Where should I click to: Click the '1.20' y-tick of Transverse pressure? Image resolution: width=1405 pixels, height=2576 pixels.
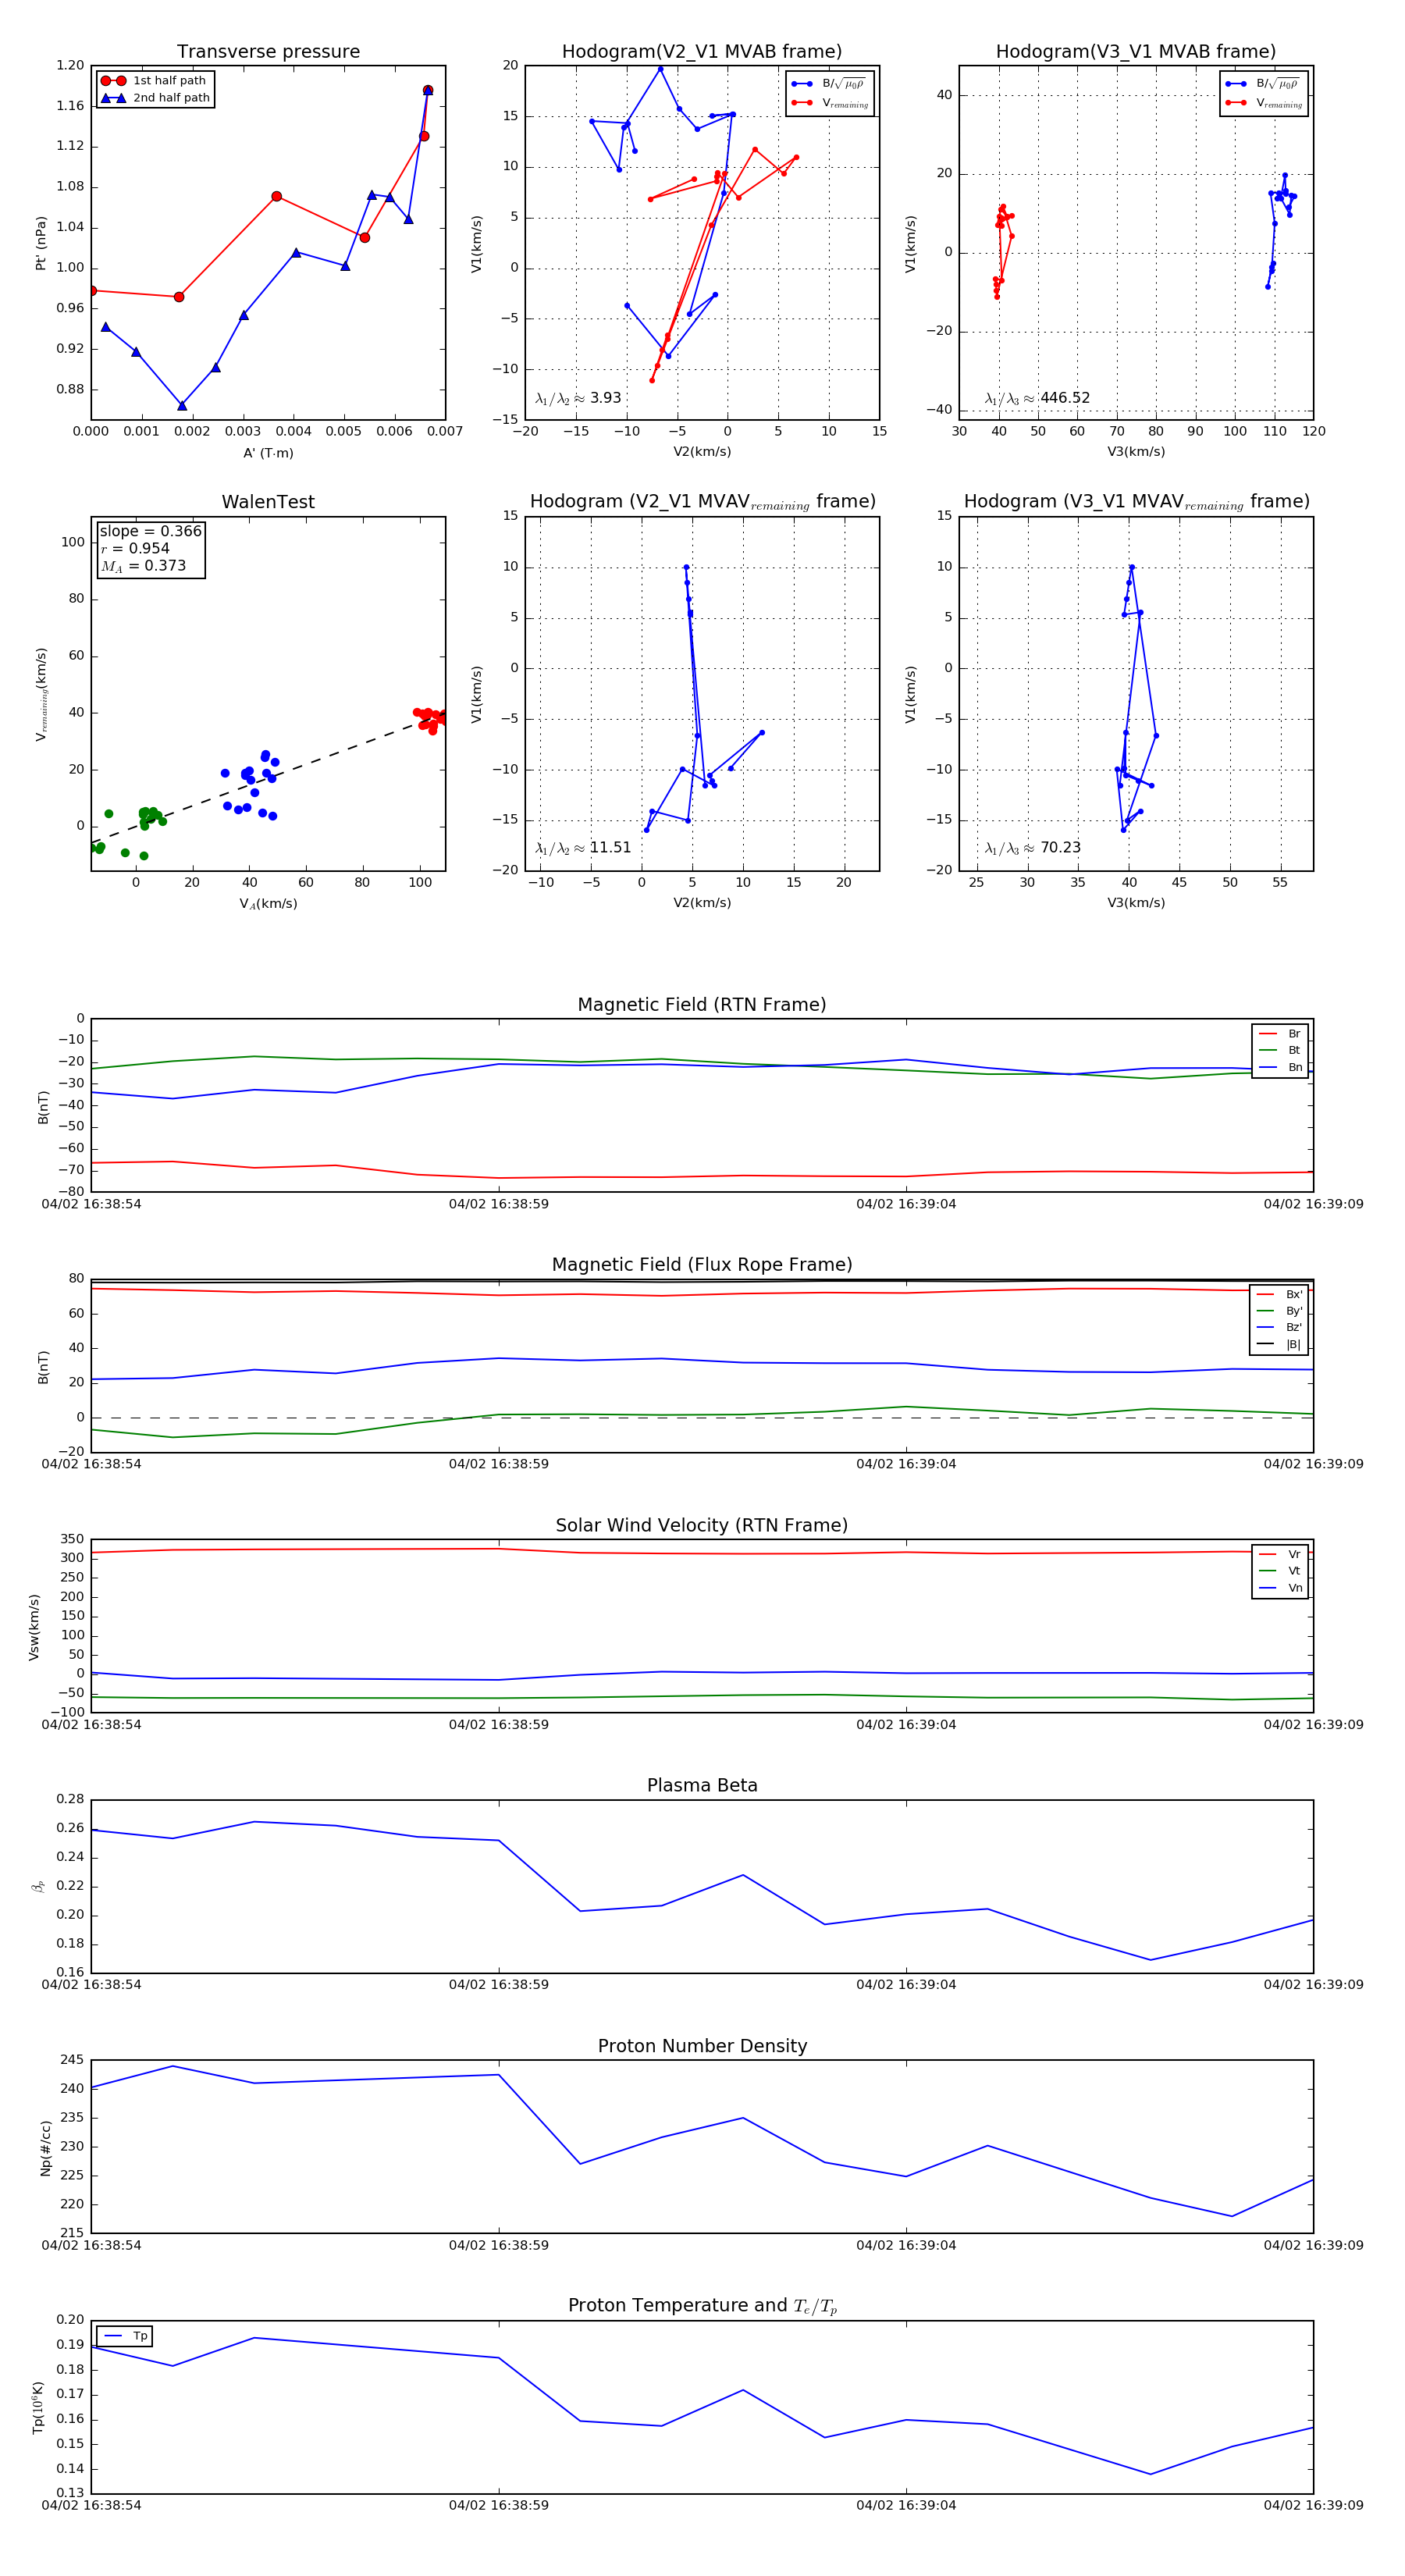pos(70,66)
